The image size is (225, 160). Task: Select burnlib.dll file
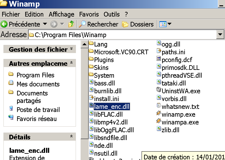click(105, 91)
